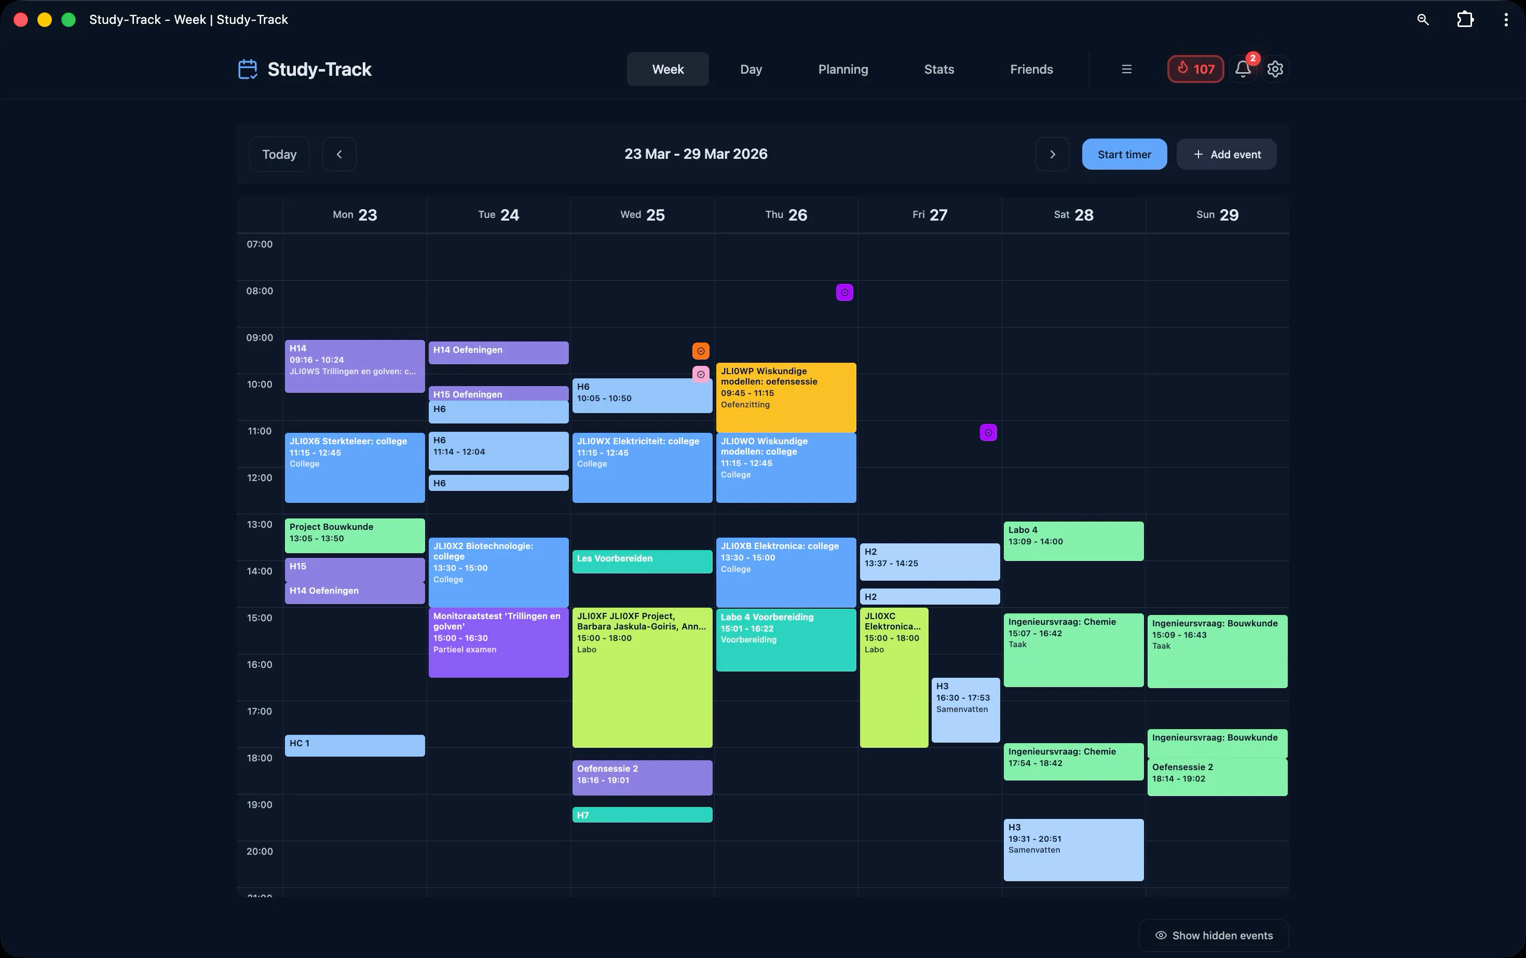
Task: Open Ingenieursvraag: Chemie event at 15:07
Action: [x=1073, y=650]
